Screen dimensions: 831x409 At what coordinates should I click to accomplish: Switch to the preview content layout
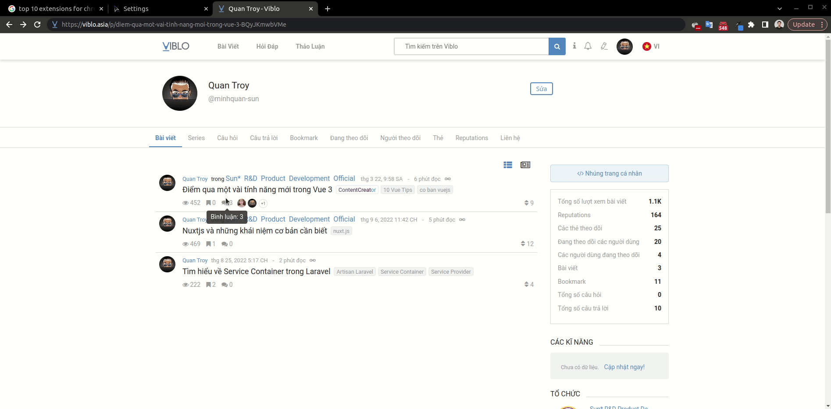click(525, 165)
